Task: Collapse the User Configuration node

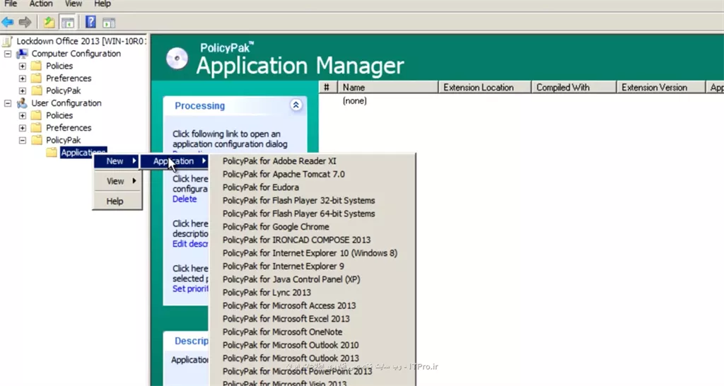Action: tap(7, 103)
